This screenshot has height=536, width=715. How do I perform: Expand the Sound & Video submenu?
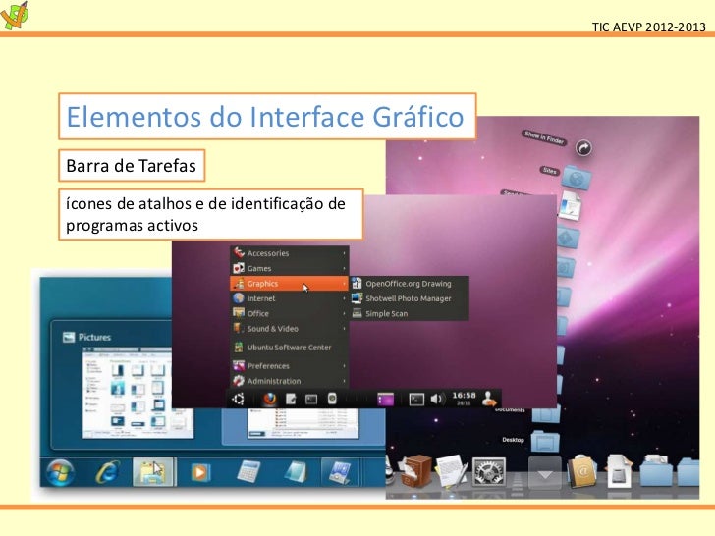[290, 328]
